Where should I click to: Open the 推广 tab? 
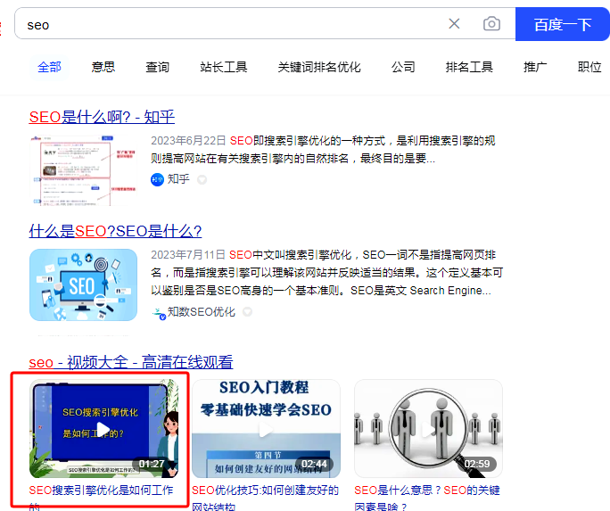535,67
